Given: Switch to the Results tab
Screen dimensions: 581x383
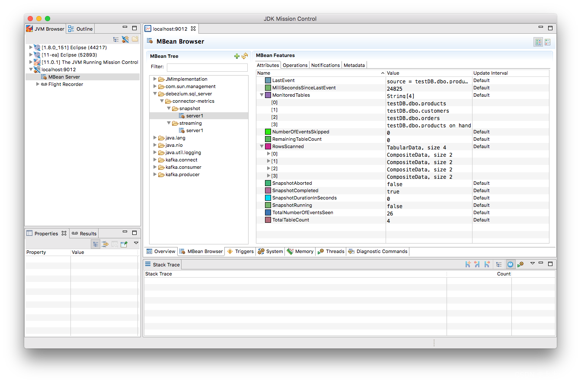Looking at the screenshot, I should (84, 234).
